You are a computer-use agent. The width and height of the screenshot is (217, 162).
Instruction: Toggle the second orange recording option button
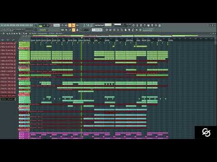(74, 25)
